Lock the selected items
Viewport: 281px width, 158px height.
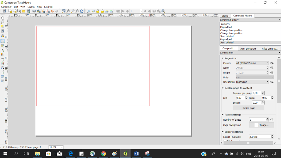[x=98, y=11]
